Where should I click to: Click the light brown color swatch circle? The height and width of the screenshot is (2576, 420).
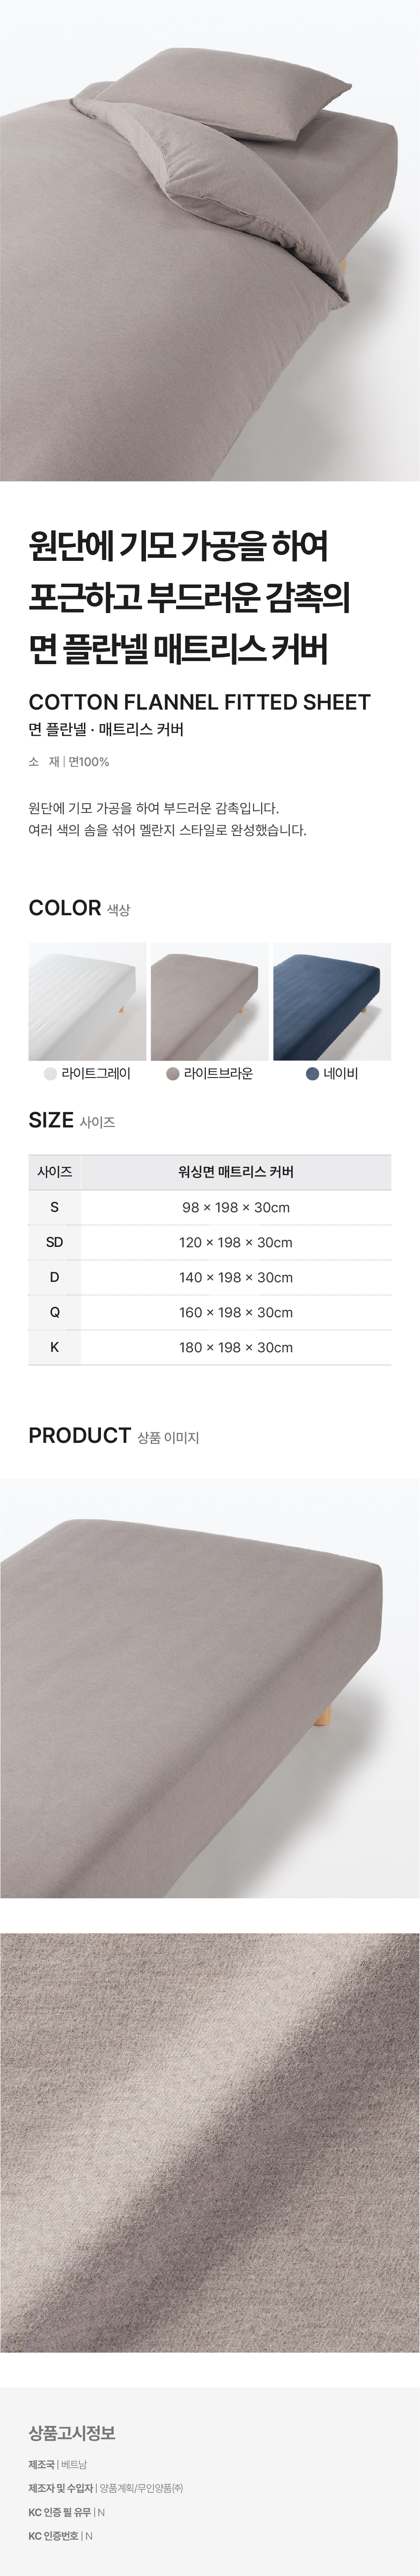point(173,1073)
